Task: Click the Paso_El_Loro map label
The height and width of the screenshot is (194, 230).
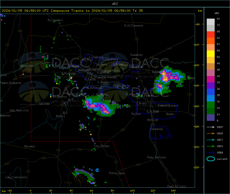Action: click(x=177, y=186)
